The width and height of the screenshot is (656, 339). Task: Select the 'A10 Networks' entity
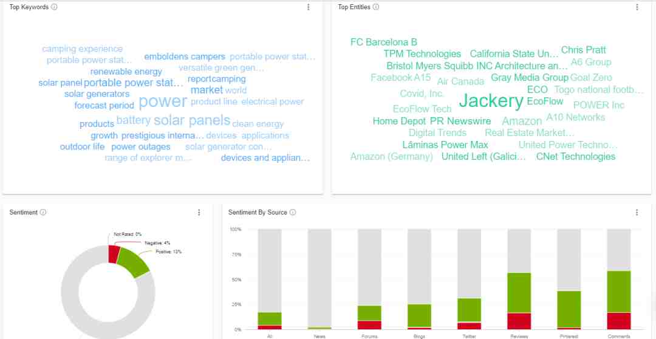575,117
